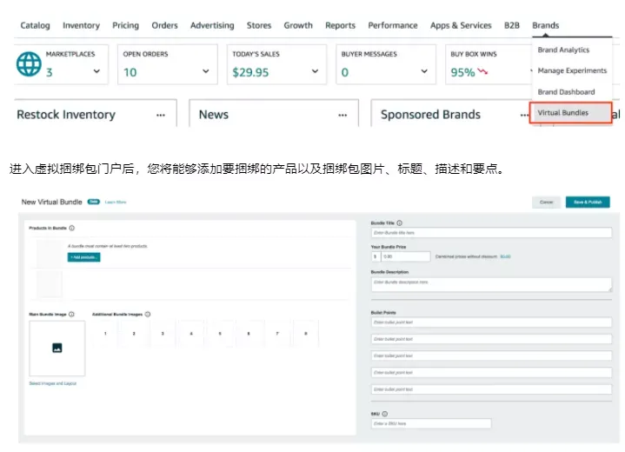The height and width of the screenshot is (452, 625).
Task: Click the Cancel button
Action: [x=546, y=202]
